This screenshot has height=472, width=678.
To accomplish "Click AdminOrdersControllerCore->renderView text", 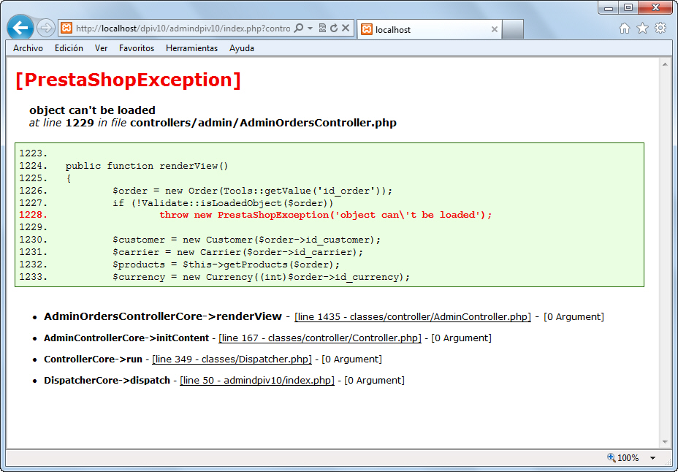I will point(163,316).
